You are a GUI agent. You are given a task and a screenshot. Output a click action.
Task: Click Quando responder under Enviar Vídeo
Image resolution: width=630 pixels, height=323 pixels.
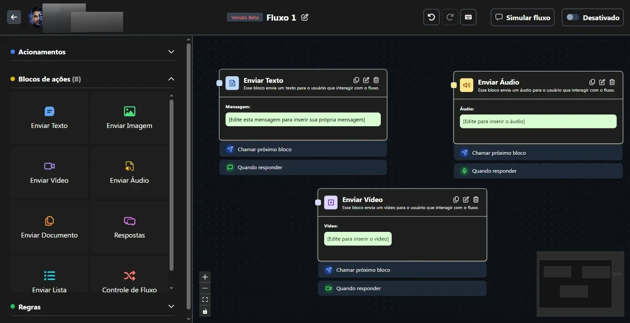pos(402,288)
